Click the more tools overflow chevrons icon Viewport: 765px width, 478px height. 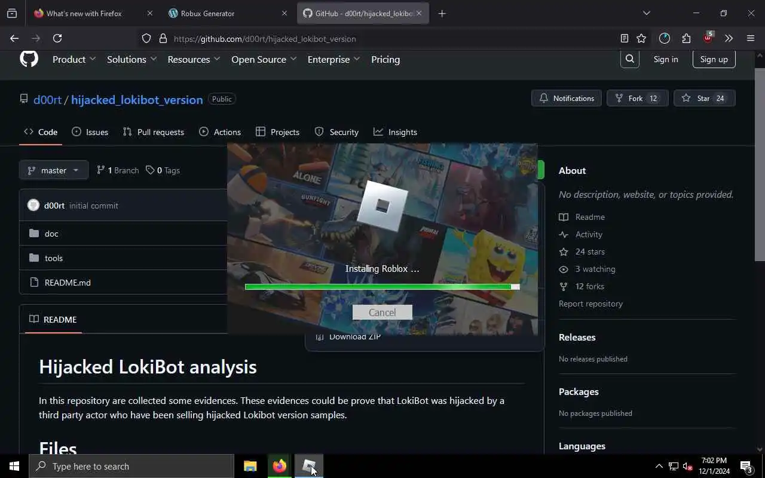(x=729, y=38)
